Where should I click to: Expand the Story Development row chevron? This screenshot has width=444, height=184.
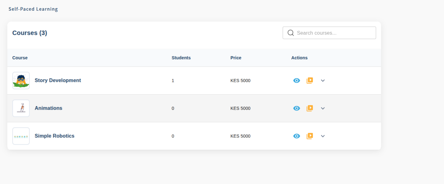pos(323,80)
